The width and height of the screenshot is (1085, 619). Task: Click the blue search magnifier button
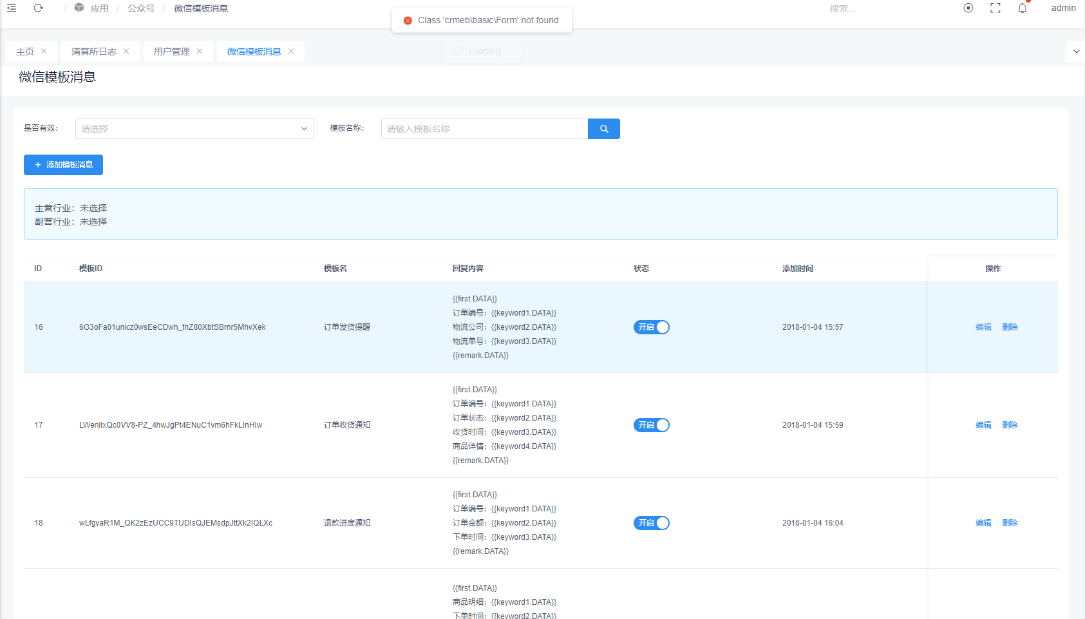pyautogui.click(x=604, y=129)
